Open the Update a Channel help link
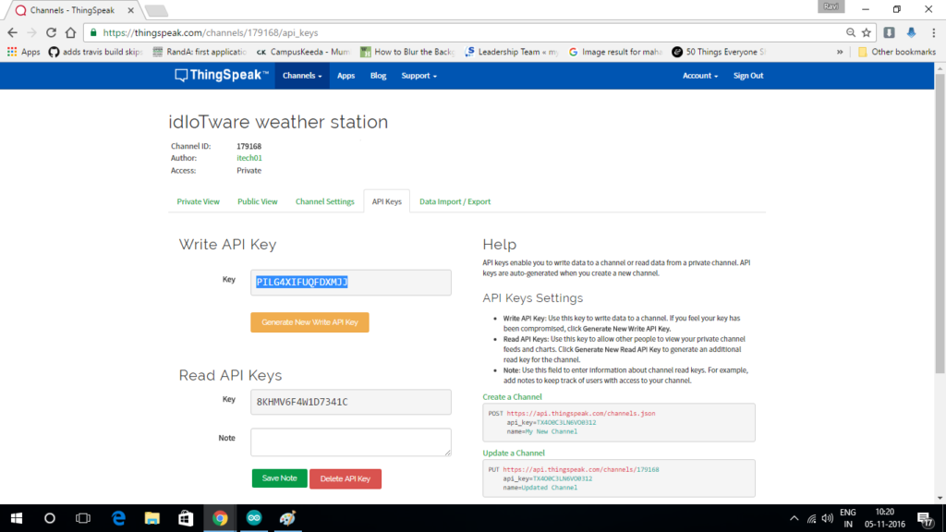The image size is (946, 532). click(x=514, y=453)
